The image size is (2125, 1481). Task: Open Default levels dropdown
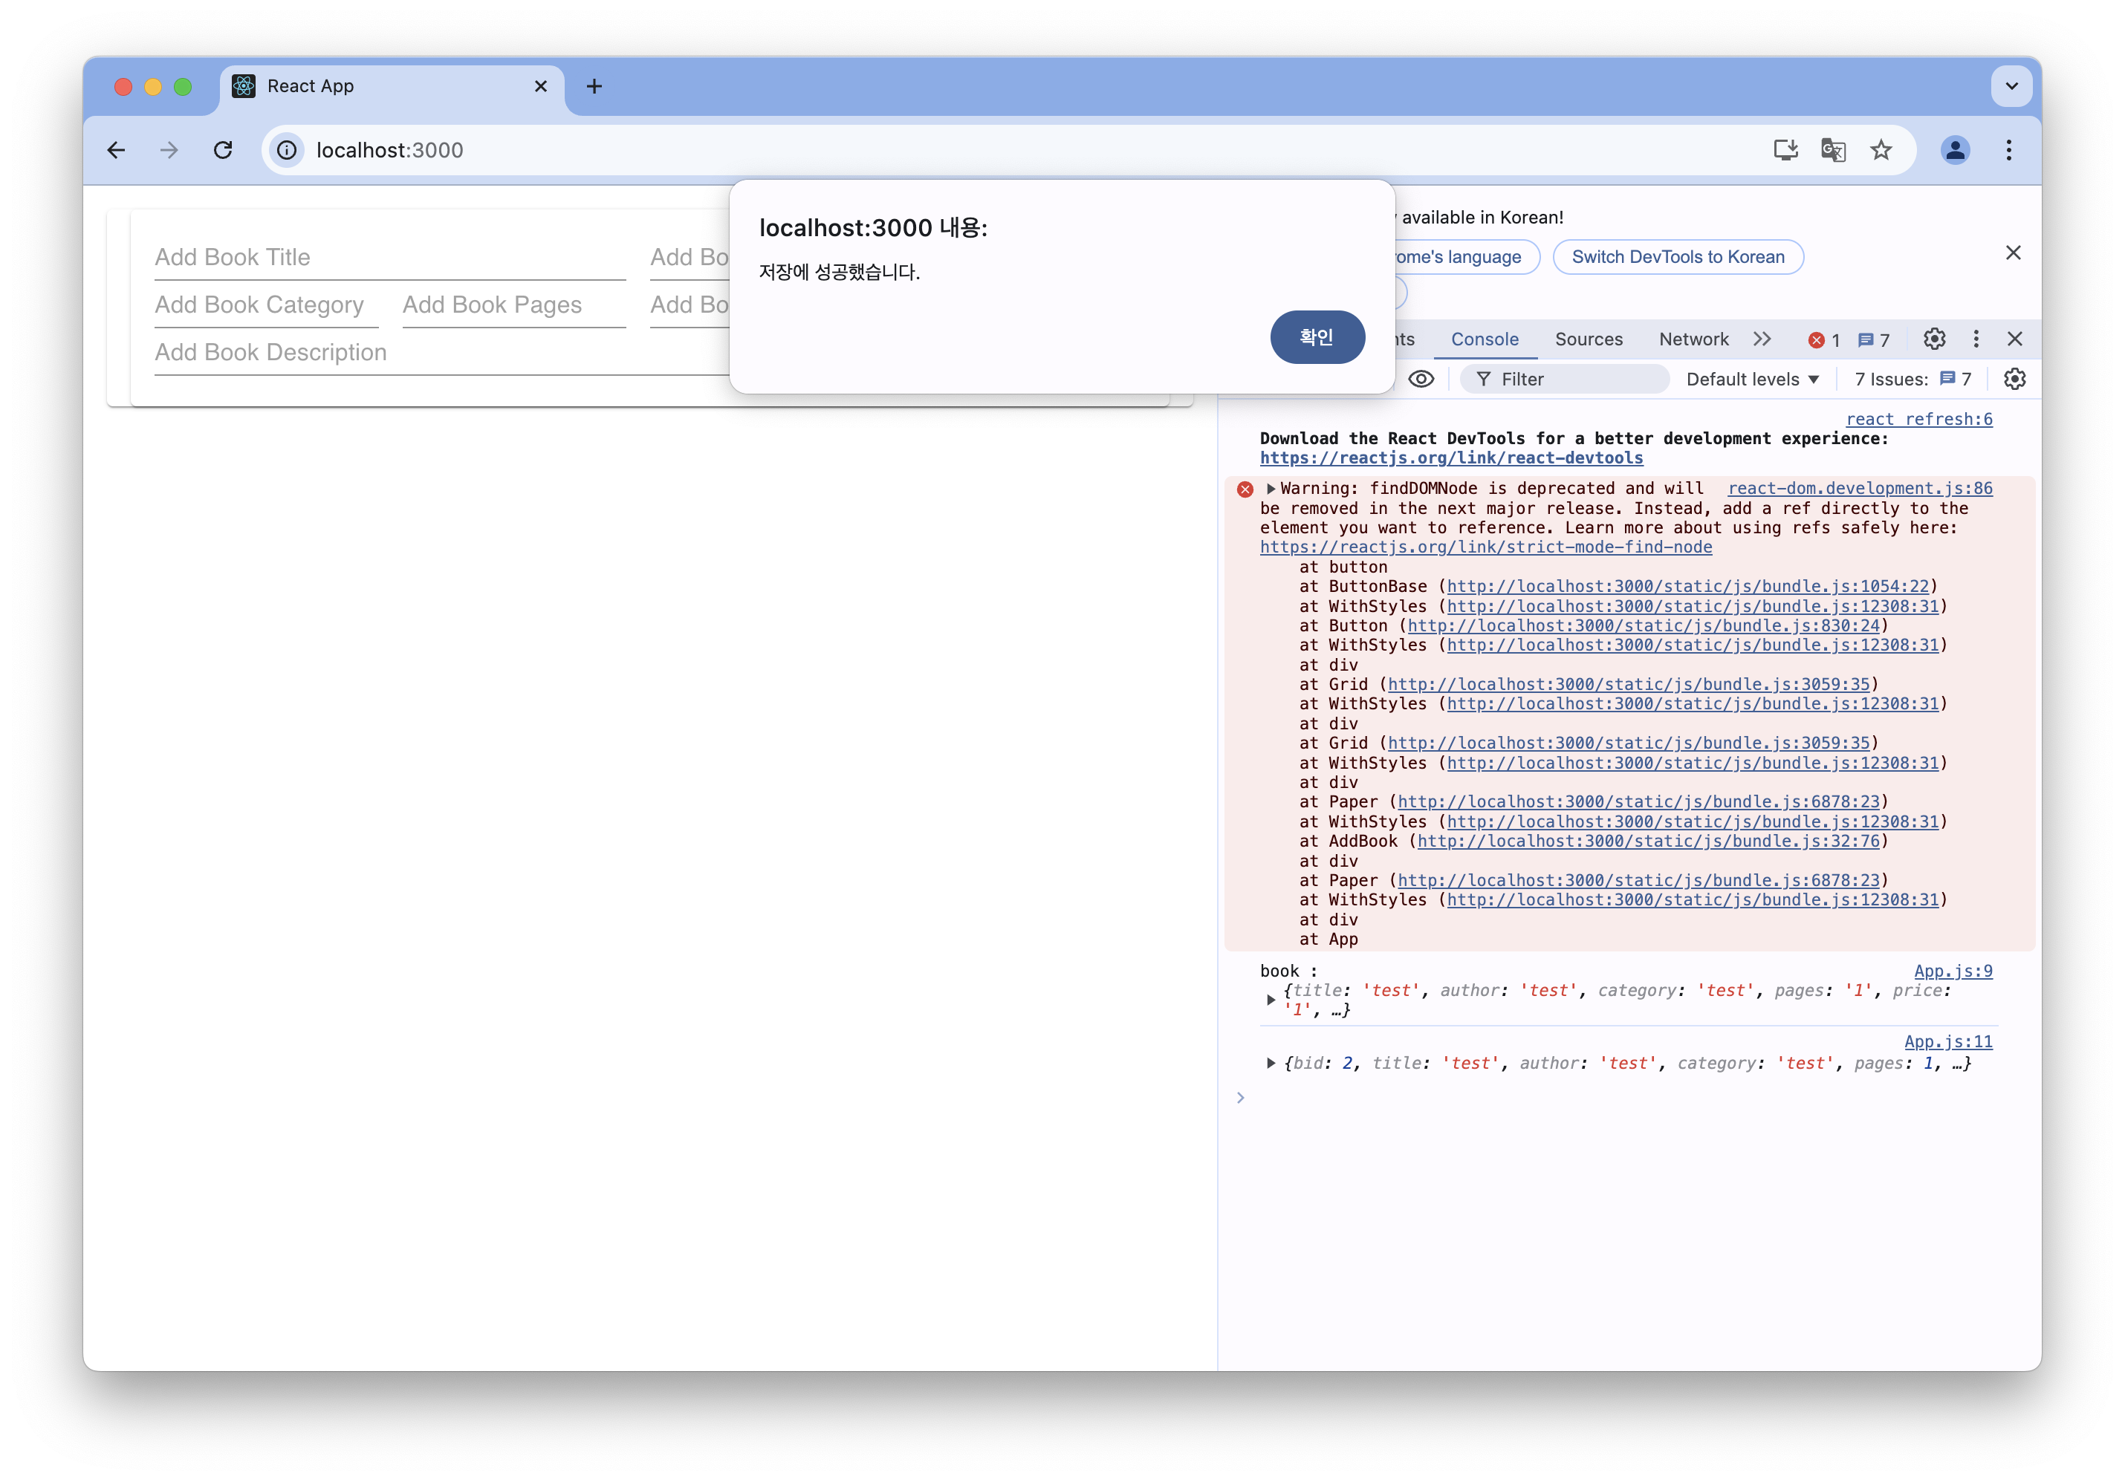click(1752, 380)
